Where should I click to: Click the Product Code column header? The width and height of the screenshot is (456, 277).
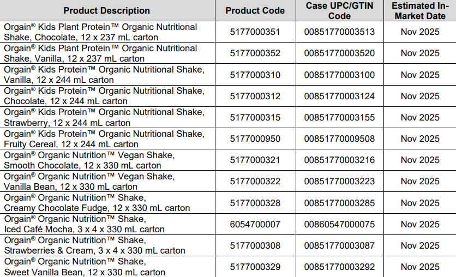pyautogui.click(x=255, y=10)
